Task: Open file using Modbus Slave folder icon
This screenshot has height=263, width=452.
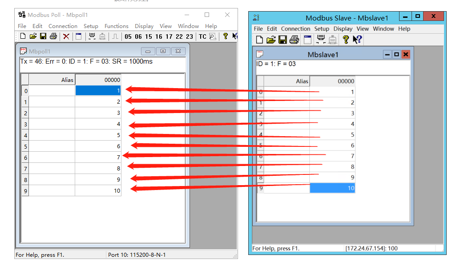Action: (271, 40)
